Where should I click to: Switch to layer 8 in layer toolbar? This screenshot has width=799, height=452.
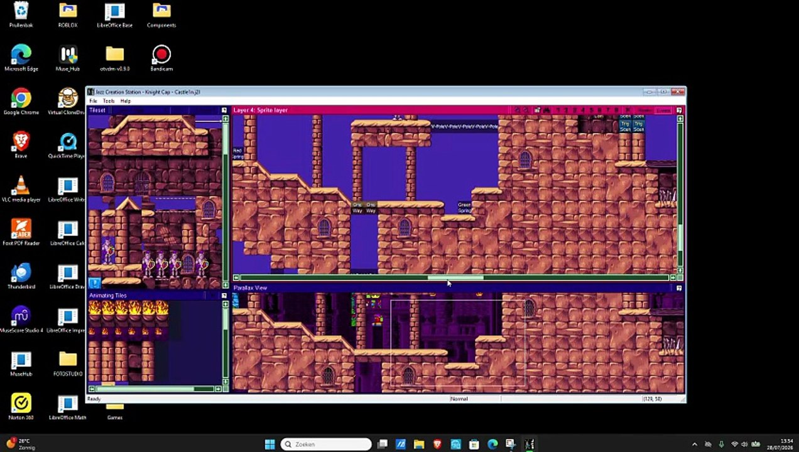point(616,110)
